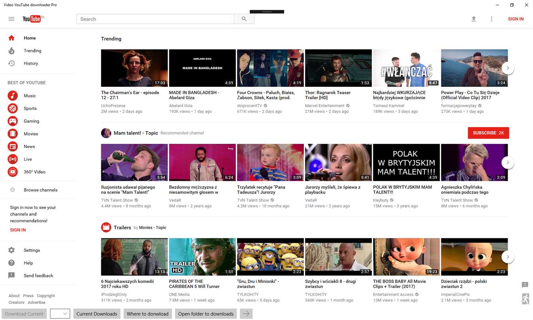Open the format dropdown beside Download Current
Image resolution: width=533 pixels, height=320 pixels.
tap(60, 314)
